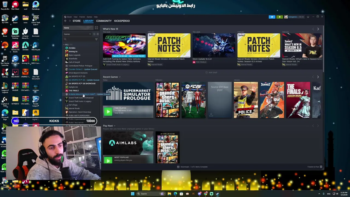
Task: Click taskbar Search box
Action: tap(151, 194)
